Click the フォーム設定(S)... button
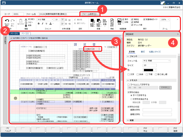Image resolution: width=183 pixels, height=137 pixels. coord(90,14)
